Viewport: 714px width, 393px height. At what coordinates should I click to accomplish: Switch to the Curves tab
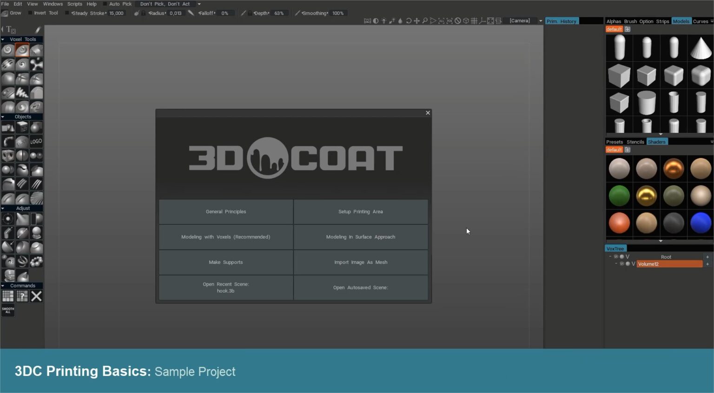[x=700, y=21]
